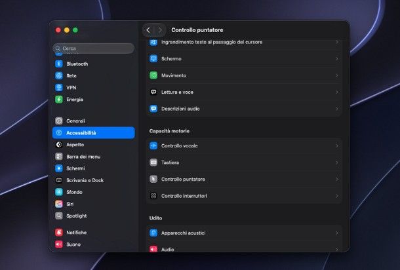400x270 pixels.
Task: Select Siri label in sidebar
Action: click(70, 204)
